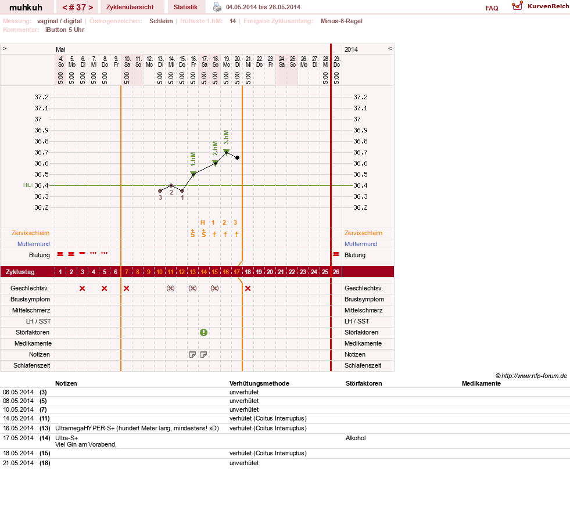The image size is (570, 507).
Task: Click the bleeding marker on cycle day 2
Action: click(x=71, y=254)
